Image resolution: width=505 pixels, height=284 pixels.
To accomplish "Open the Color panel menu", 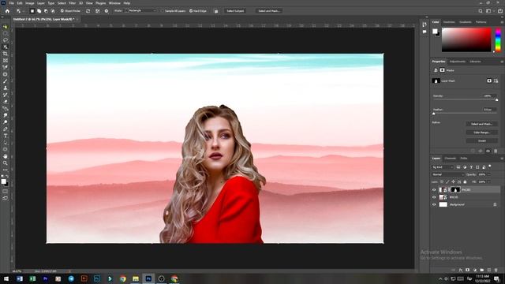I will tap(502, 22).
